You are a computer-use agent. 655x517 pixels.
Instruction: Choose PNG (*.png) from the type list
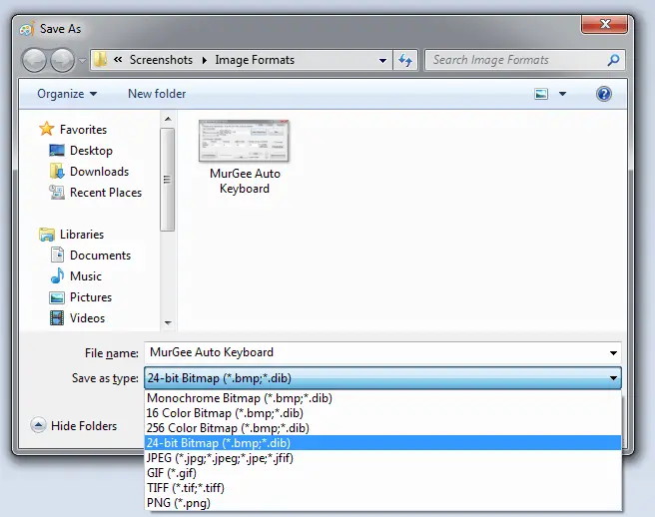click(x=178, y=503)
